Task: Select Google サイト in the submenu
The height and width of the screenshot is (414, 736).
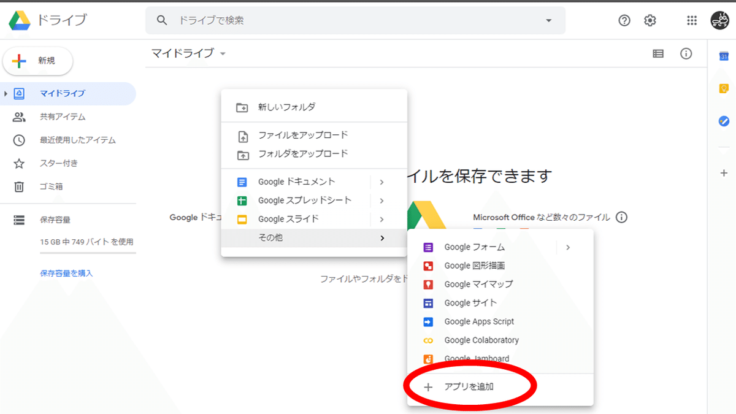Action: click(500, 303)
